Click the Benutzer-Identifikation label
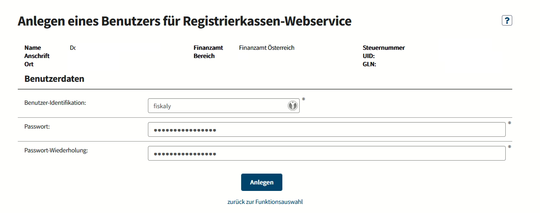 56,103
